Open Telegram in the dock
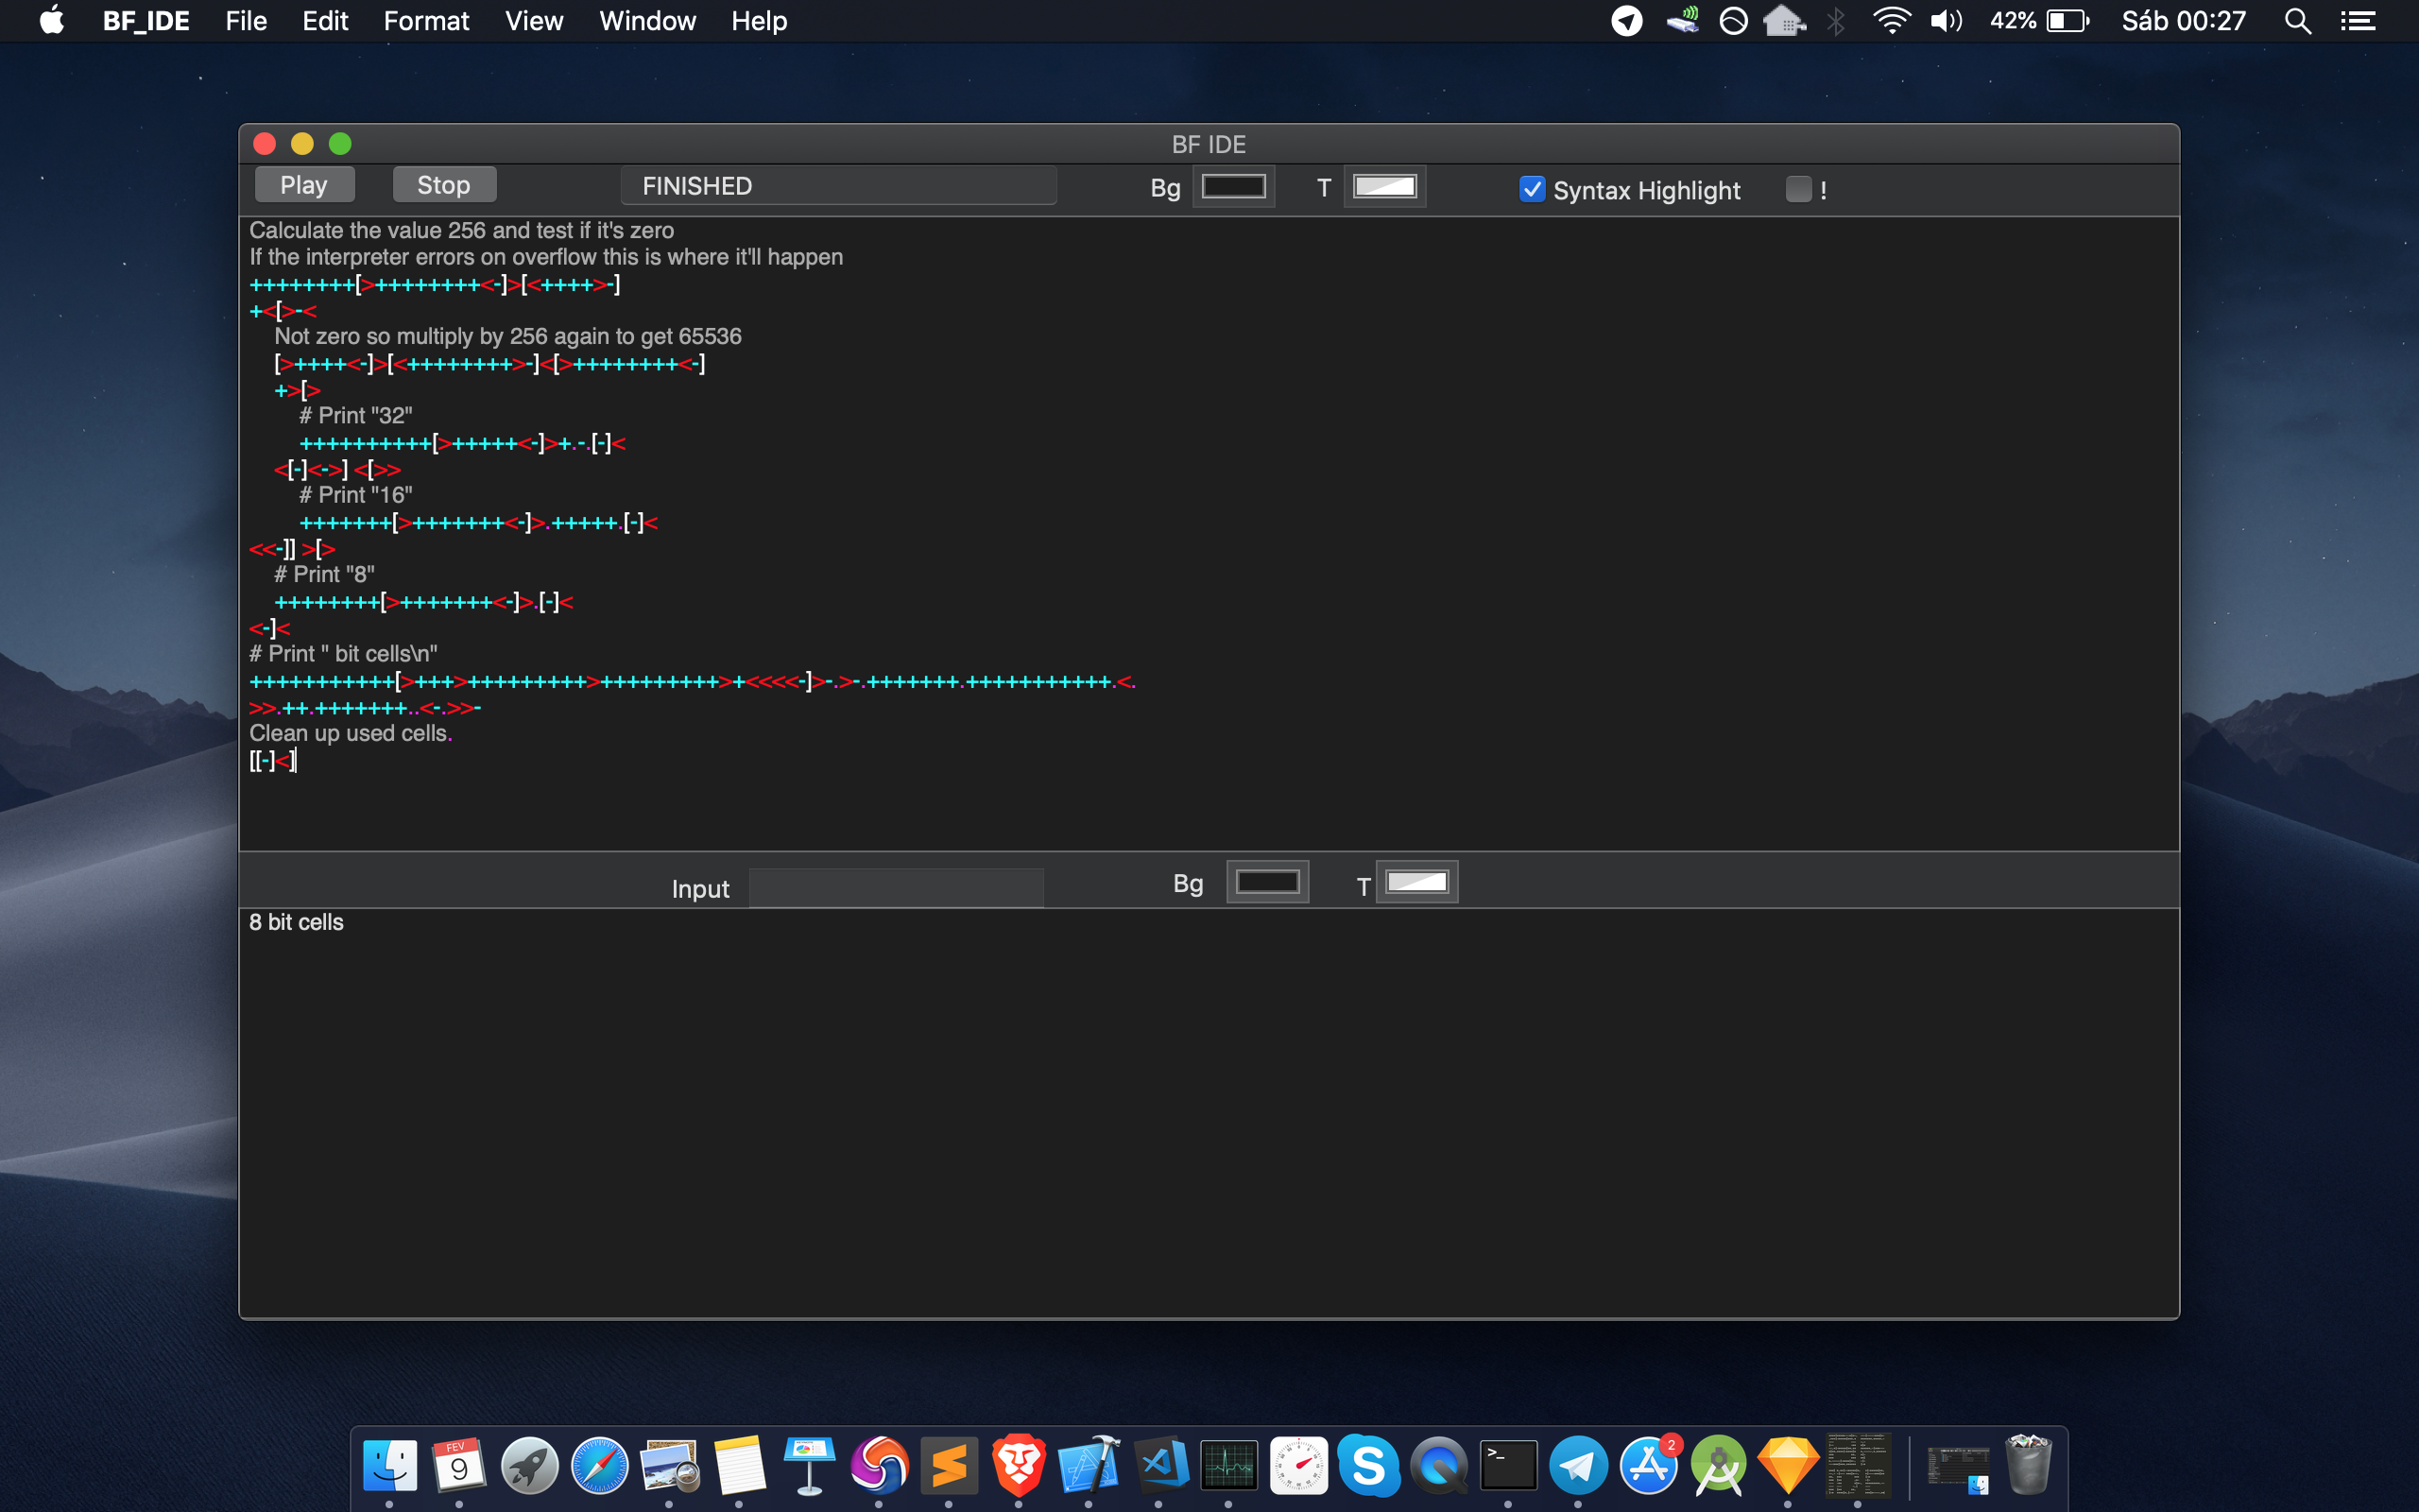This screenshot has width=2419, height=1512. pos(1580,1465)
